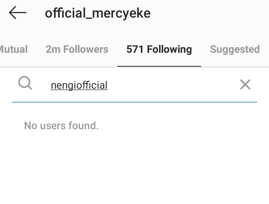Image resolution: width=269 pixels, height=204 pixels.
Task: Click the underline indicator below Following tab
Action: pos(159,66)
